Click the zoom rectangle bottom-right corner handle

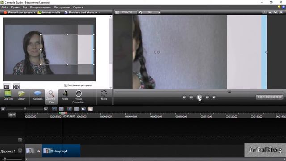[x=94, y=64]
